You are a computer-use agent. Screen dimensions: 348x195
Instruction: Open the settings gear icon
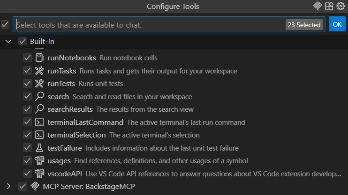340,6
